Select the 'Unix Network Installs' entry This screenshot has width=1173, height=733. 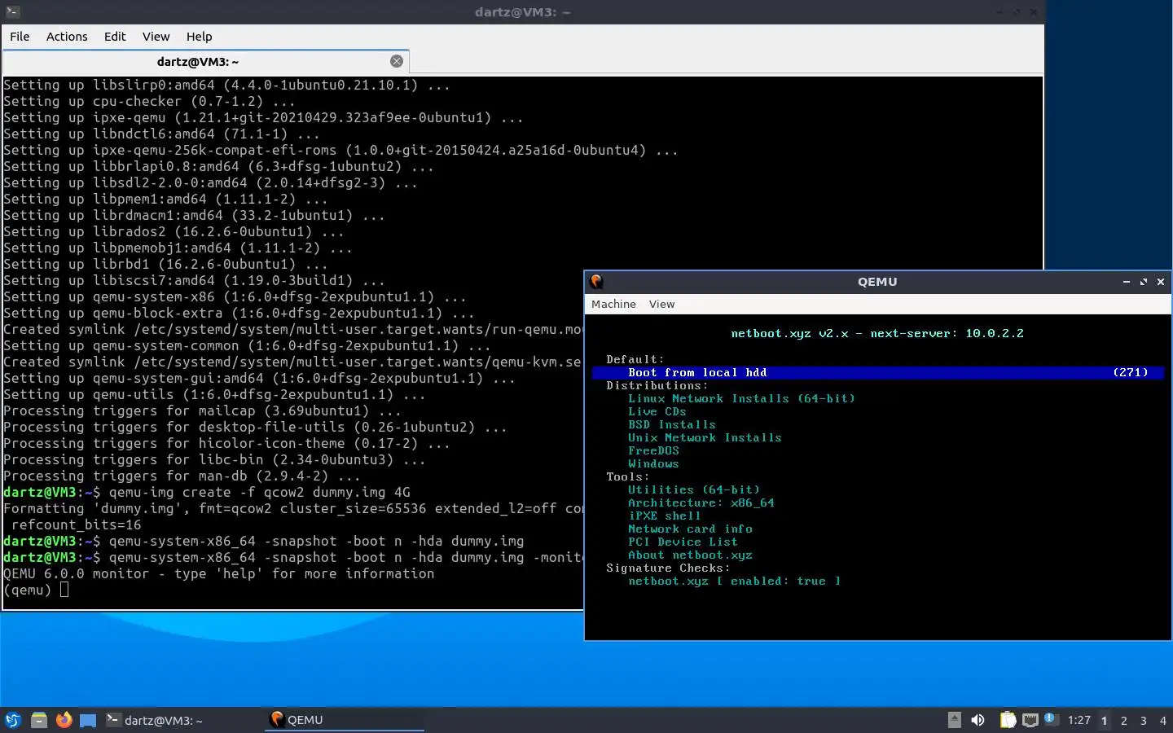coord(705,437)
